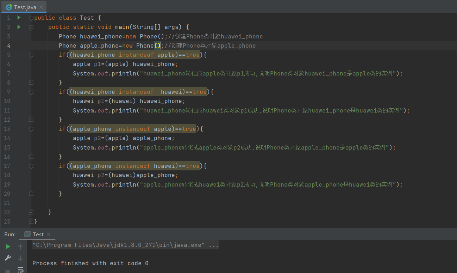Image resolution: width=457 pixels, height=273 pixels.
Task: Run the Test class from line 1 gutter arrow
Action: click(19, 18)
